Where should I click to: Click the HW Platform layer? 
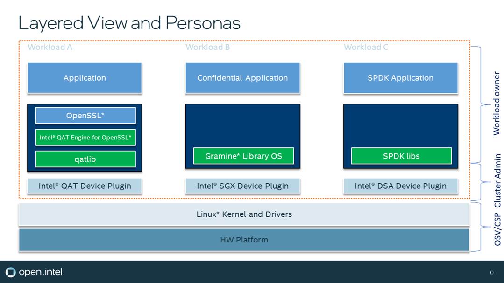pos(244,240)
